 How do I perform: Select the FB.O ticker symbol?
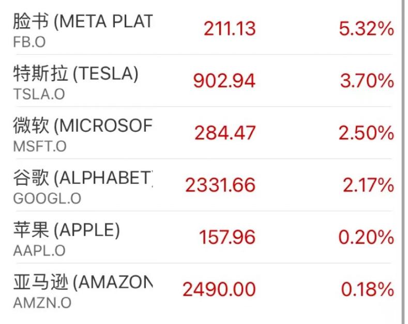click(x=29, y=42)
